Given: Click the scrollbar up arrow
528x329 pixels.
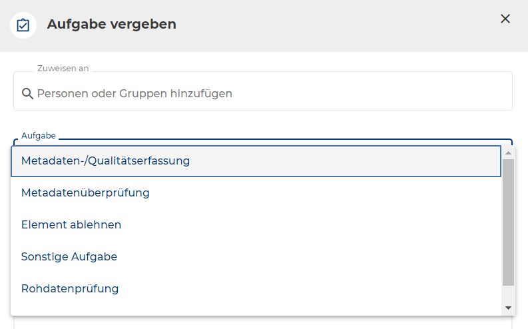Looking at the screenshot, I should pyautogui.click(x=508, y=153).
